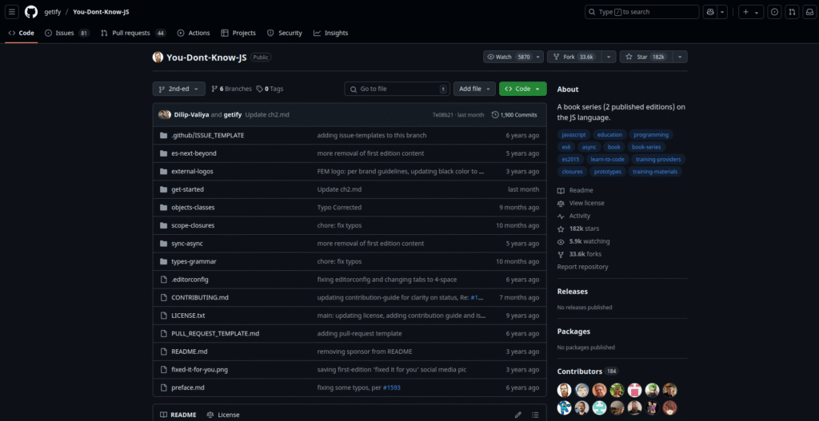Screen dimensions: 819x421
Task: Open the objects-classes folder
Action: [193, 207]
